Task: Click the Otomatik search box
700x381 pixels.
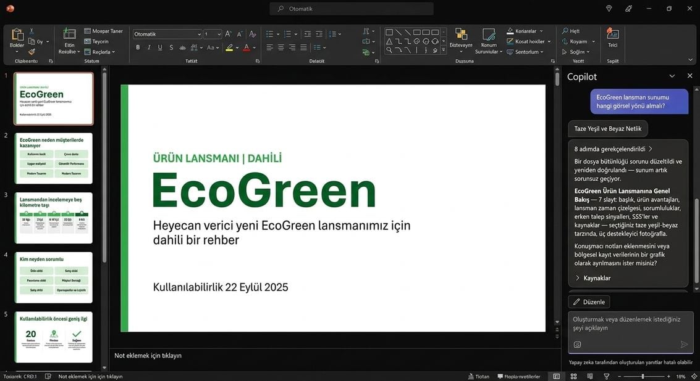Action: point(352,9)
